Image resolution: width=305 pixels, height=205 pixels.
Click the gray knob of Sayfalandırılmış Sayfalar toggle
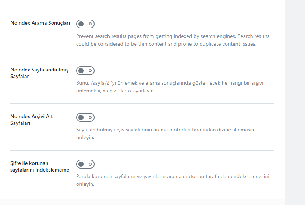click(x=81, y=71)
